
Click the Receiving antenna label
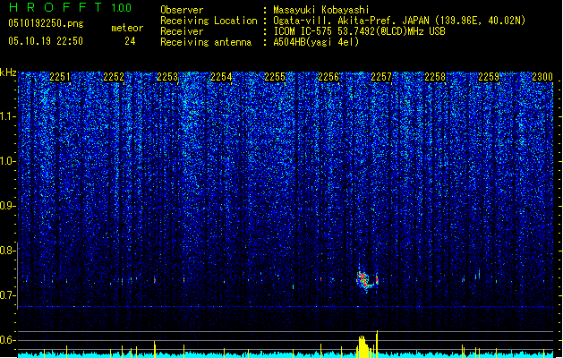206,42
